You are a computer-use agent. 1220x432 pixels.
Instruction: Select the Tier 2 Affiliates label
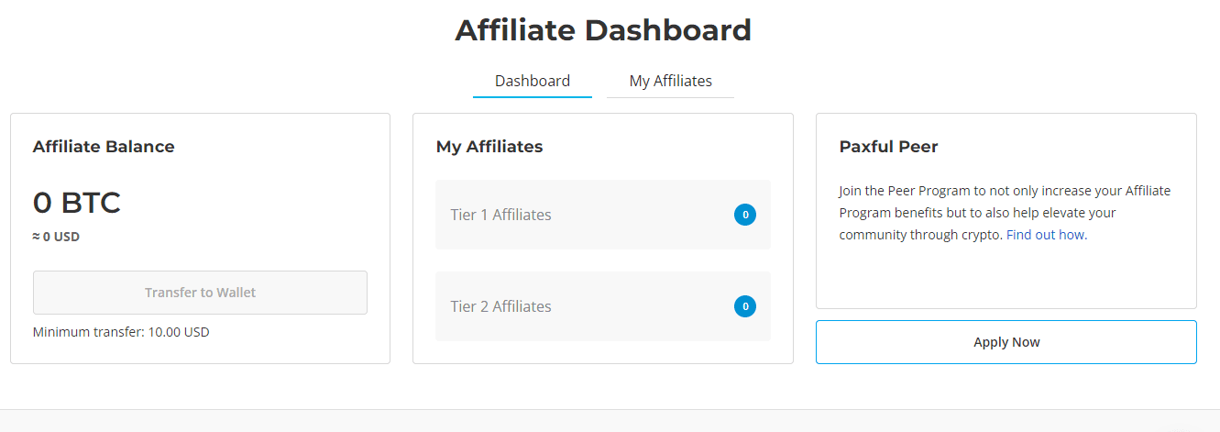(500, 306)
